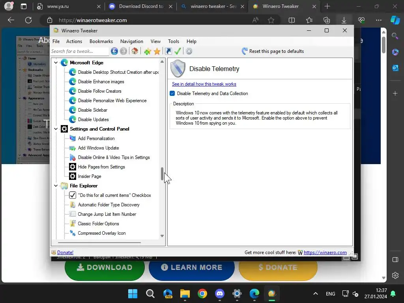Image resolution: width=404 pixels, height=303 pixels.
Task: Click Reset this page to defaults
Action: pos(277,51)
